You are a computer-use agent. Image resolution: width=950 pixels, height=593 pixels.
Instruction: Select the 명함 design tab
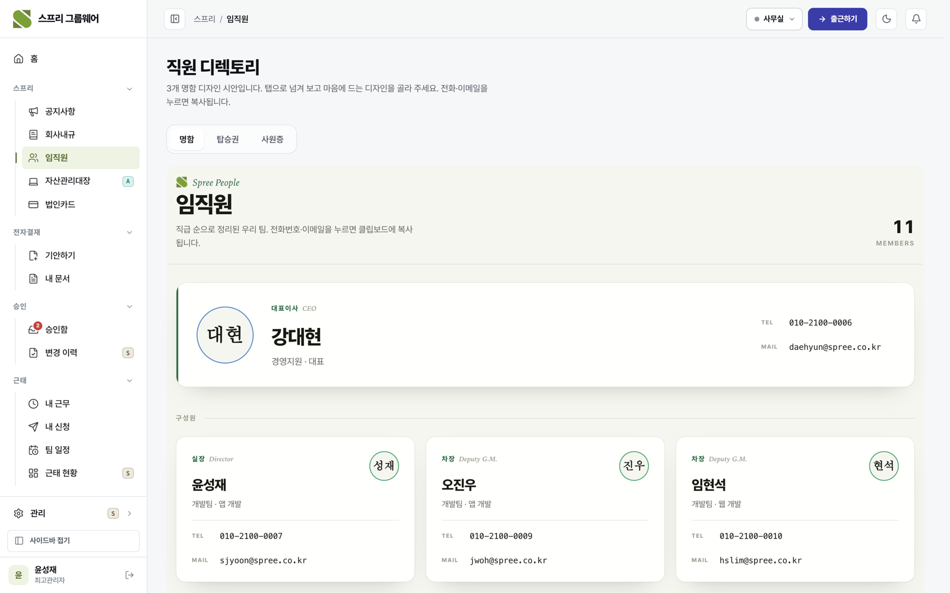pos(186,139)
